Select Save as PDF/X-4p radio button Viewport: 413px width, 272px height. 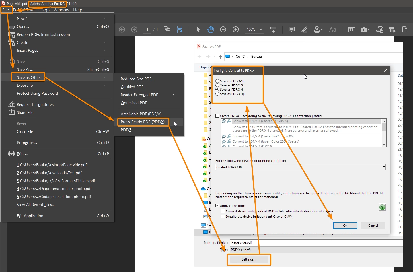tap(217, 94)
